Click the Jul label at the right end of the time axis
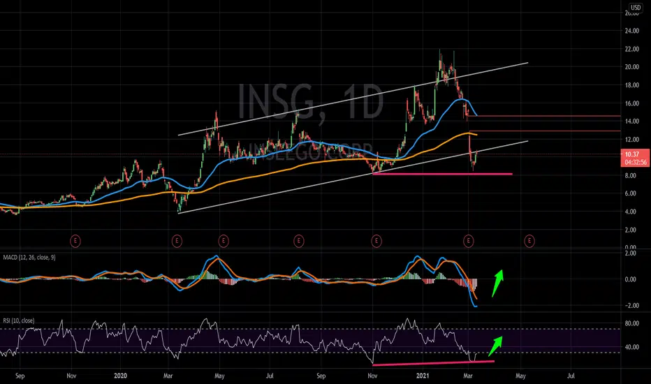Screen dimensions: 651x384 coord(571,376)
